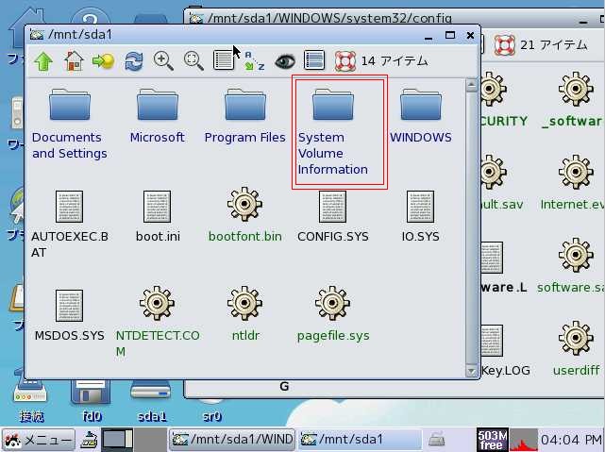Open the メニュー start menu
605x452 pixels.
[39, 439]
